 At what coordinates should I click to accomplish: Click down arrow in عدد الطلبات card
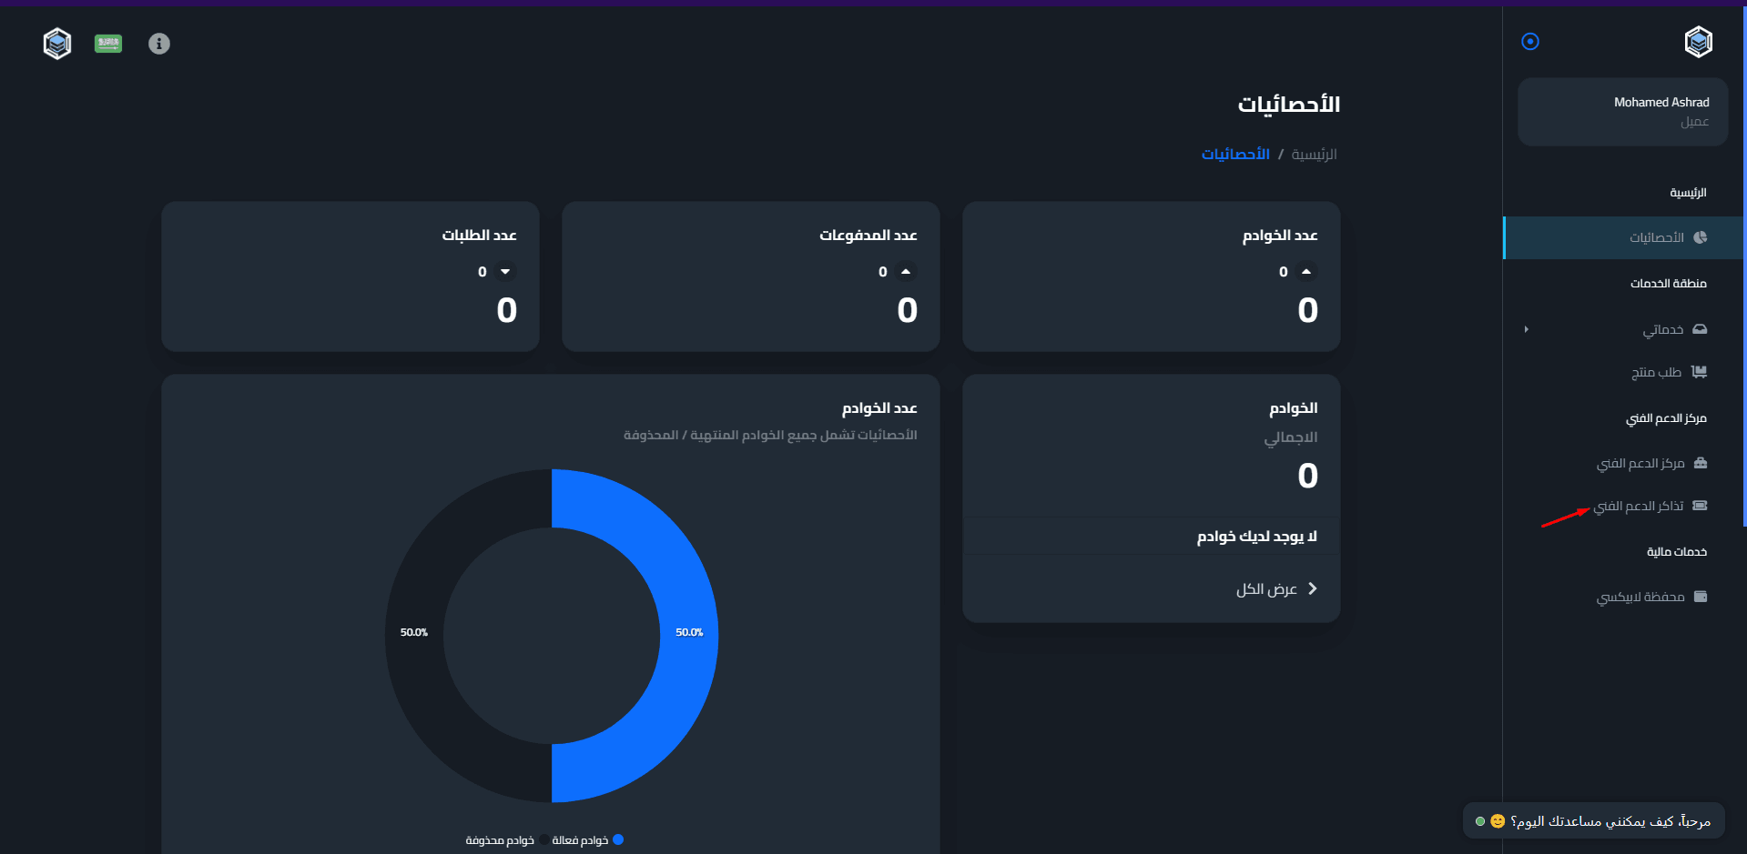505,271
